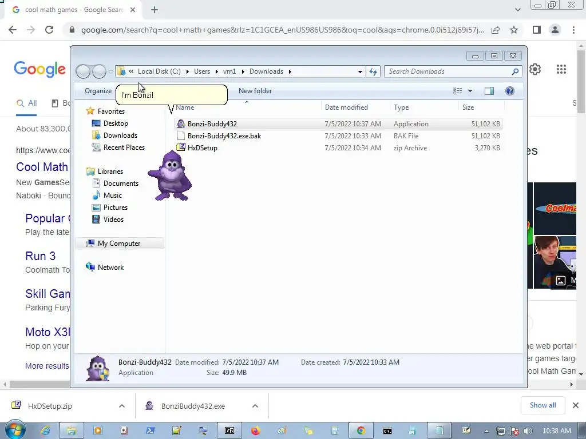Select the Bonzi-Buddy432.exe.bak file

338,136
